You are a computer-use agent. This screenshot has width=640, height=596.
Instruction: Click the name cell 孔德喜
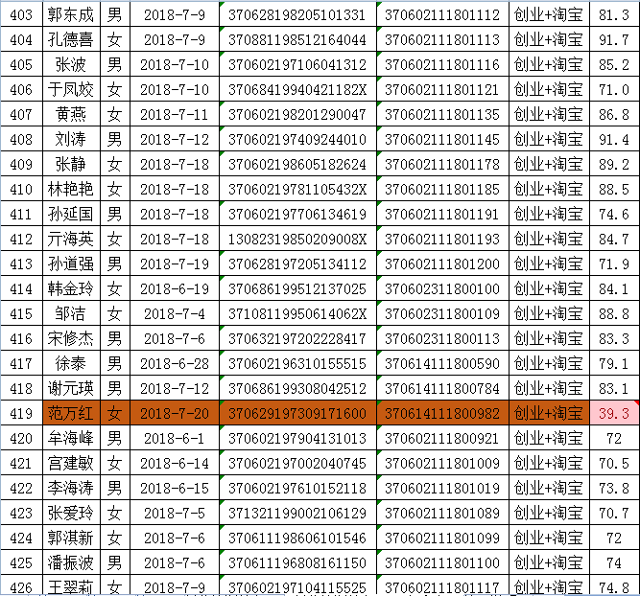point(71,40)
